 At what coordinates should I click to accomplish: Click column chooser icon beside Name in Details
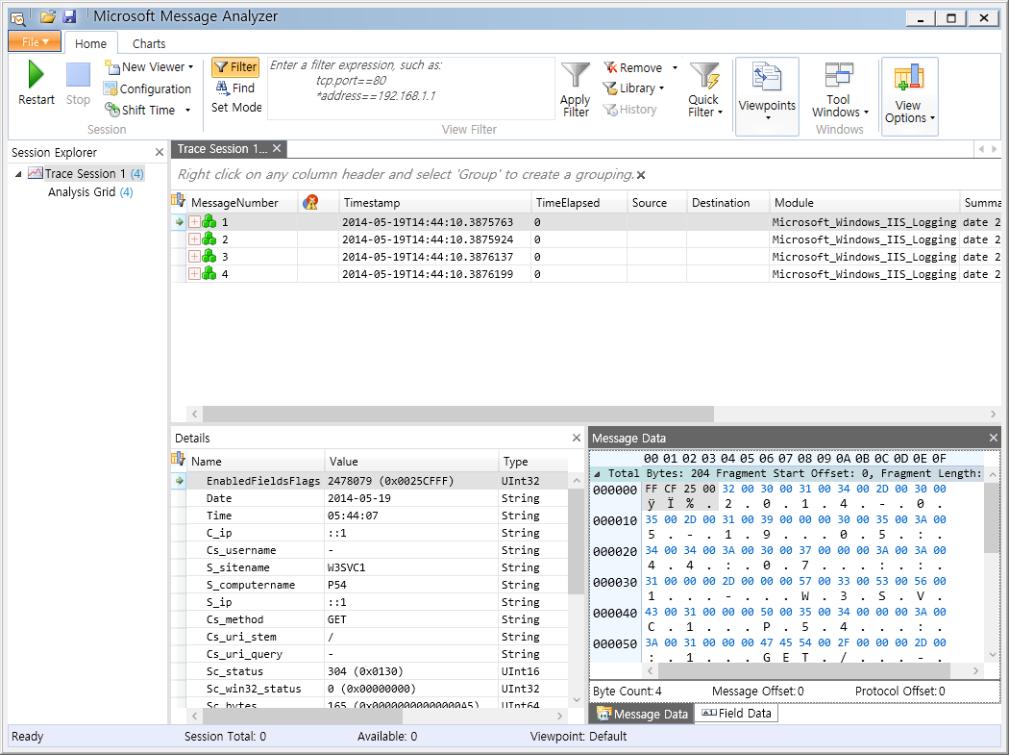point(178,460)
